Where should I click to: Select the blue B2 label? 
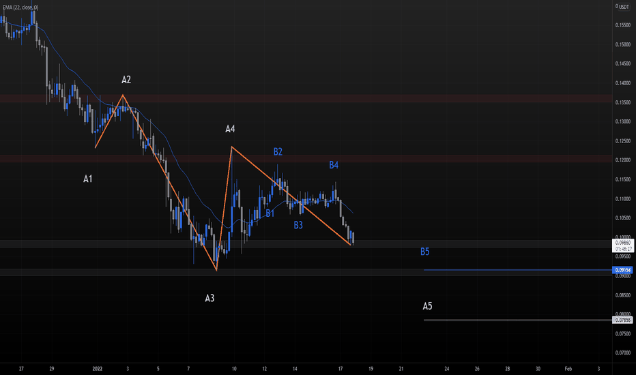click(278, 151)
